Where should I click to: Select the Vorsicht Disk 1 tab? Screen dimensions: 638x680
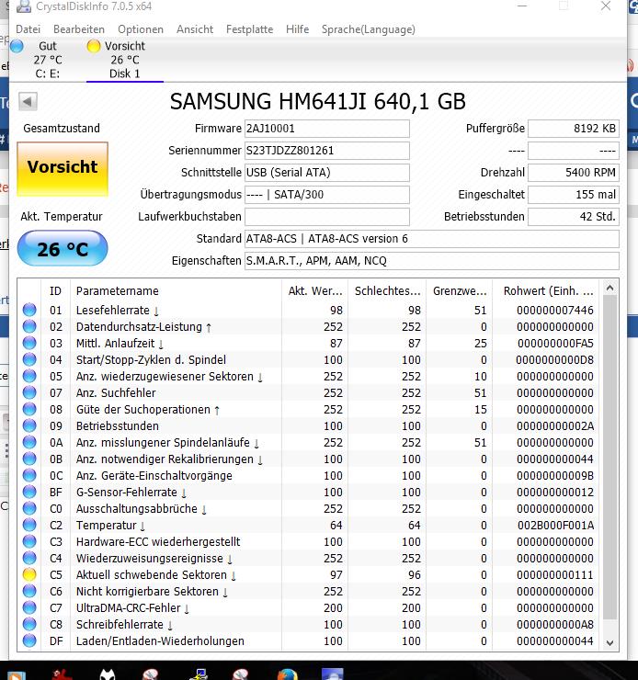tap(124, 60)
